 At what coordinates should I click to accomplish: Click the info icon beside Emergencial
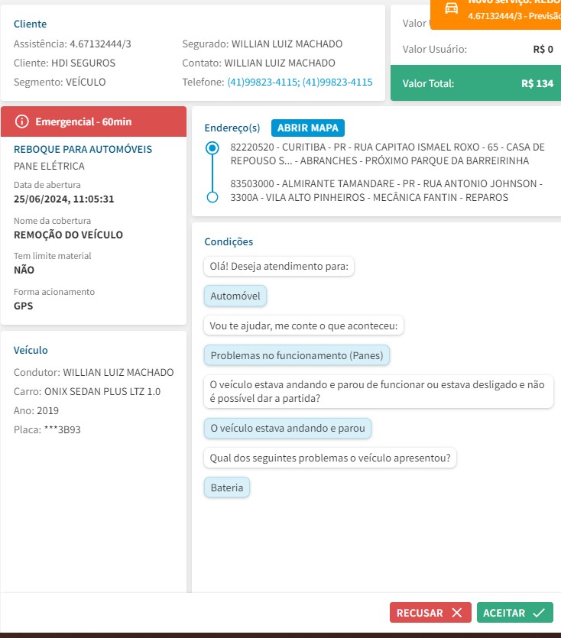(22, 121)
